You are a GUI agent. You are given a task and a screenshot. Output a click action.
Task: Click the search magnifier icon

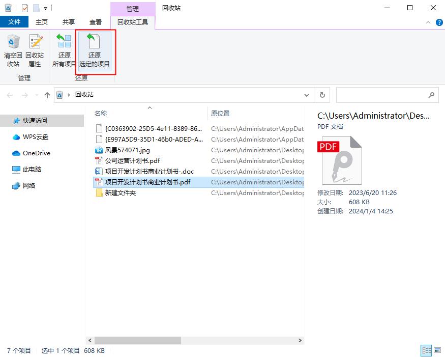pyautogui.click(x=431, y=95)
